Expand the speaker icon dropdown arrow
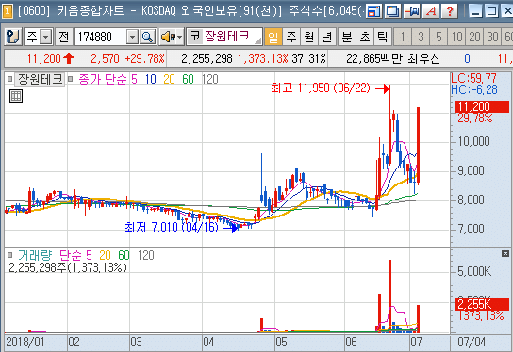 (x=179, y=37)
